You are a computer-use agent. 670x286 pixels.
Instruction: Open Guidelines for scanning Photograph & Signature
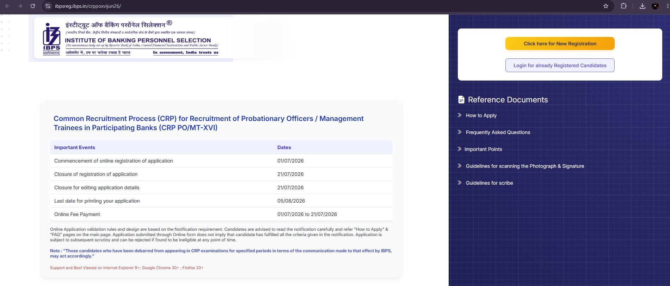525,166
